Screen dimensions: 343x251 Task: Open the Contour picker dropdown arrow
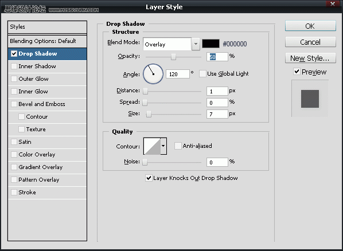[x=163, y=146]
